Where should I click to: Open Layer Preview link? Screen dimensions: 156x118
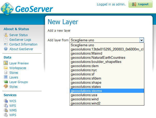pos(19,63)
